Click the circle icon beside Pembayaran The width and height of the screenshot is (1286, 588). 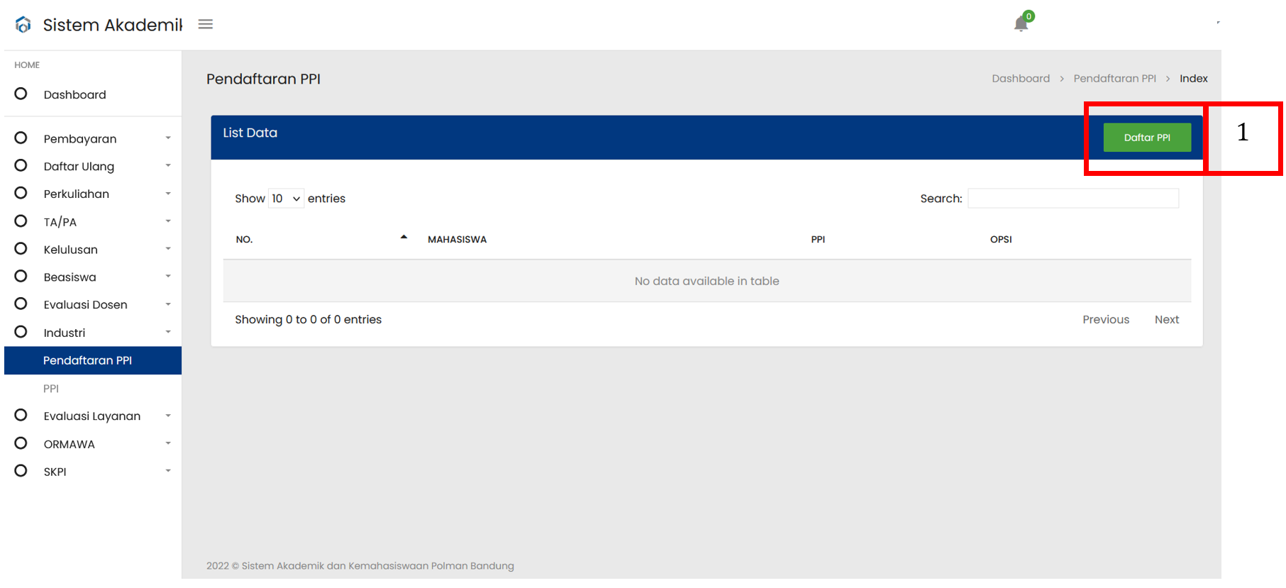21,138
